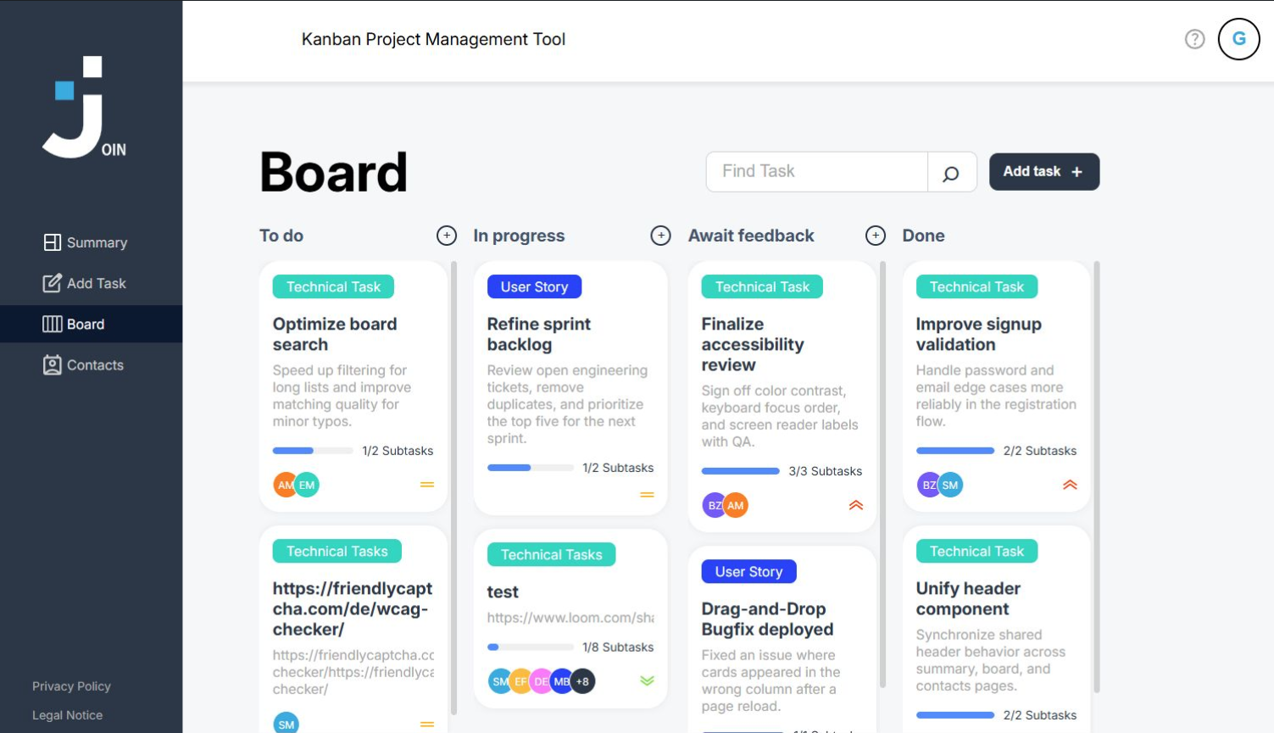1274x733 pixels.
Task: Click SM avatar on the test card
Action: click(x=498, y=681)
